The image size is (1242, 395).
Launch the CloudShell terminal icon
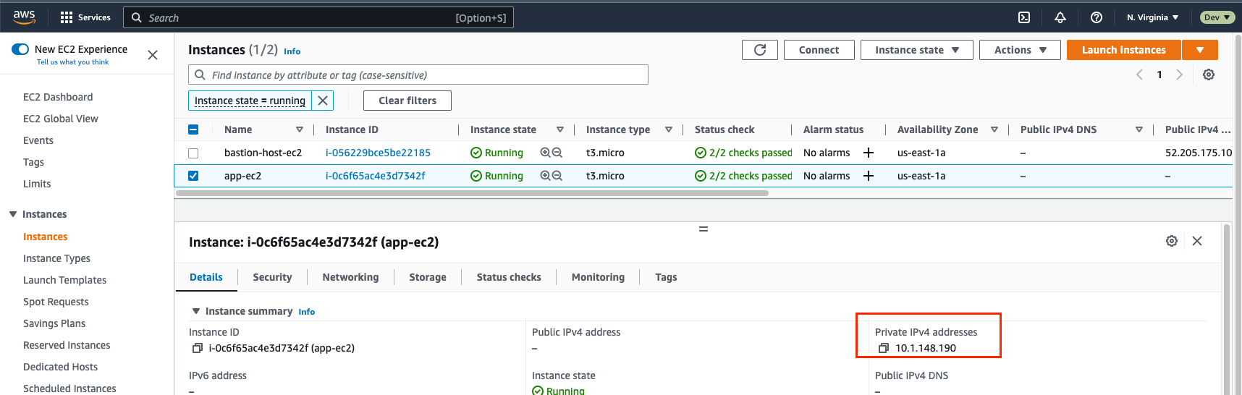pyautogui.click(x=1024, y=17)
